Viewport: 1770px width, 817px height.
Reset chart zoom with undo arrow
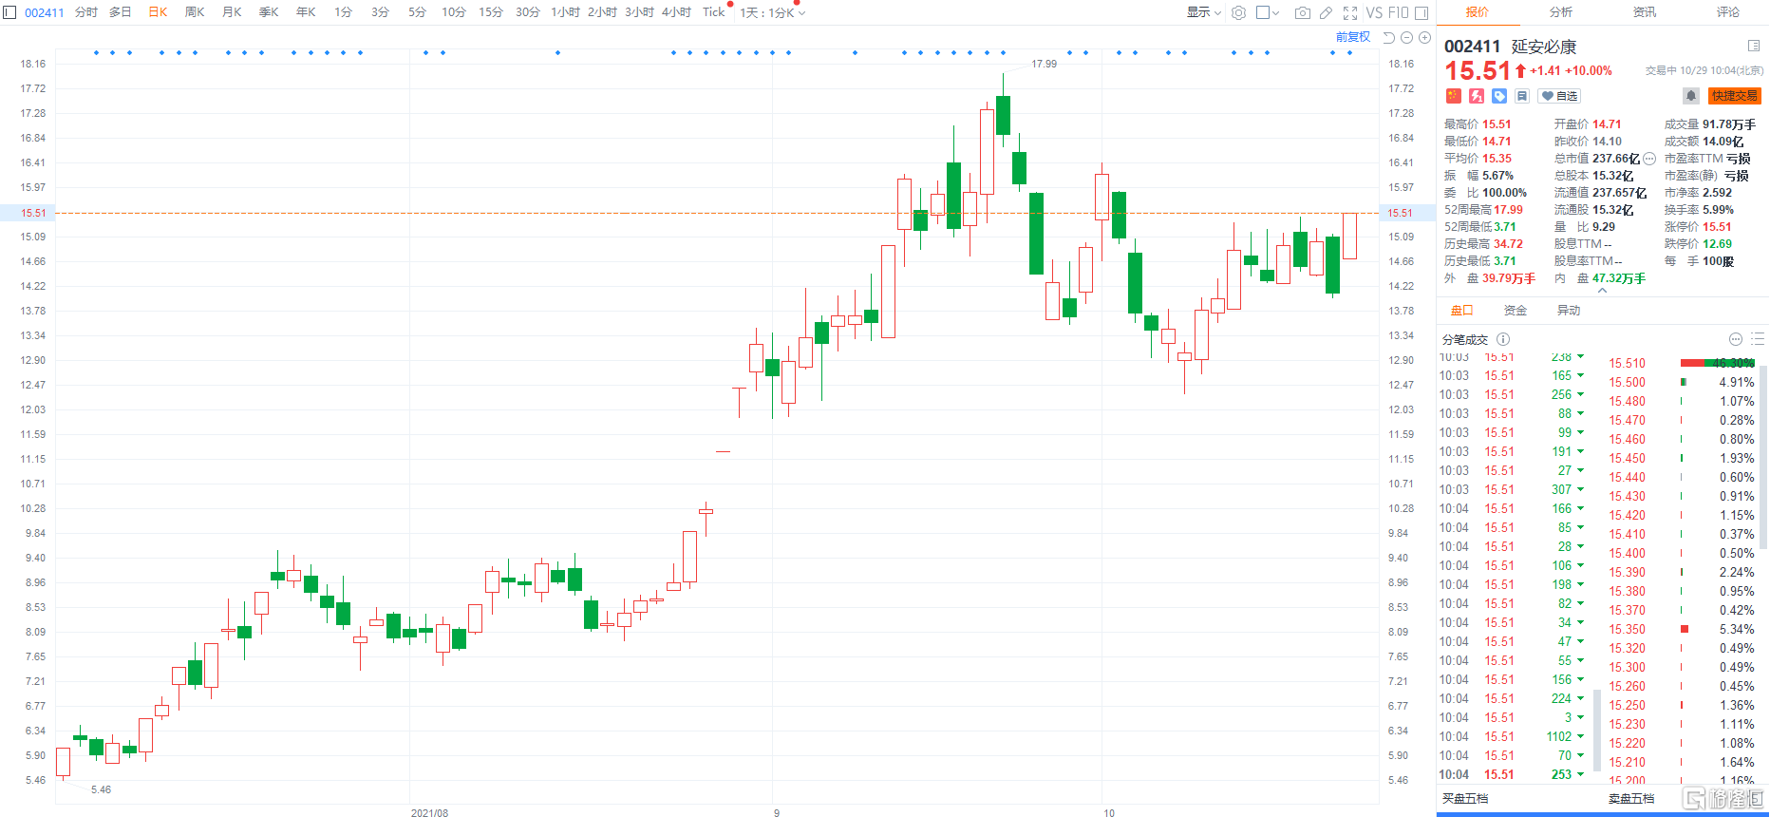click(1389, 37)
